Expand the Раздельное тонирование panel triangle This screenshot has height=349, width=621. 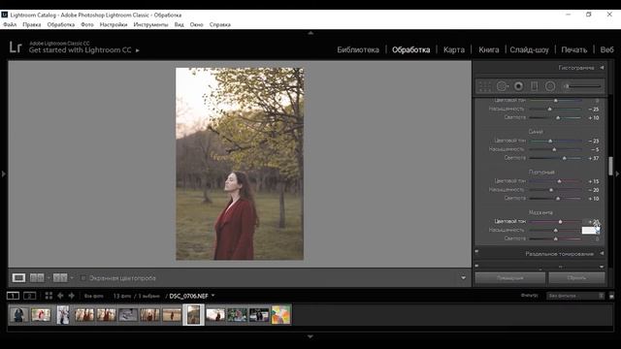(602, 253)
